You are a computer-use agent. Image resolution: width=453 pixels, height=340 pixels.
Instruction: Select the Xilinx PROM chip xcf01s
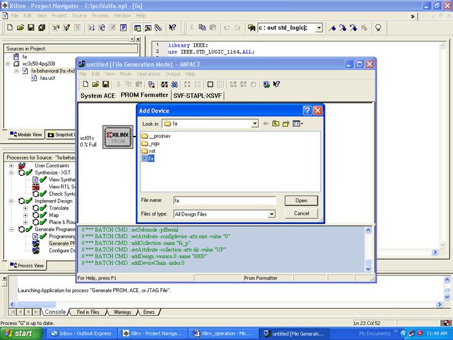coord(118,137)
